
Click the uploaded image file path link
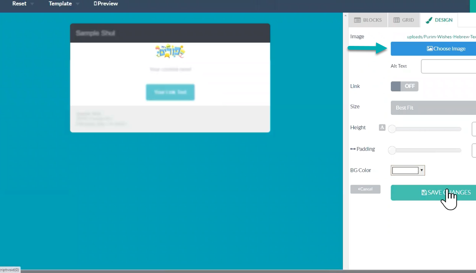pyautogui.click(x=441, y=37)
